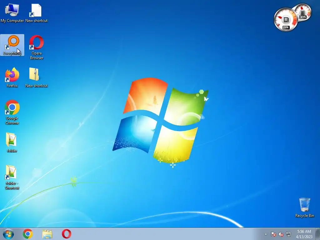The height and width of the screenshot is (240, 320).
Task: Launch Chrome from the taskbar
Action: (x=28, y=234)
